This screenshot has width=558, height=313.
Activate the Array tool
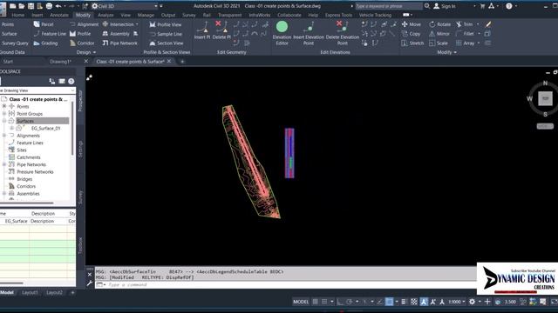465,43
